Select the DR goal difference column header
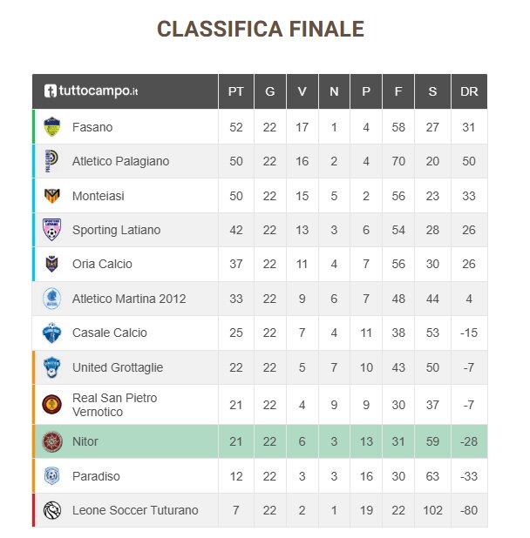The width and height of the screenshot is (530, 538). pos(469,91)
